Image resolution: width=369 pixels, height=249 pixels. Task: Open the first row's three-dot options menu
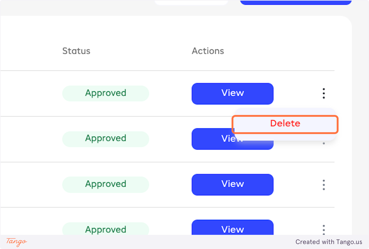click(x=323, y=93)
